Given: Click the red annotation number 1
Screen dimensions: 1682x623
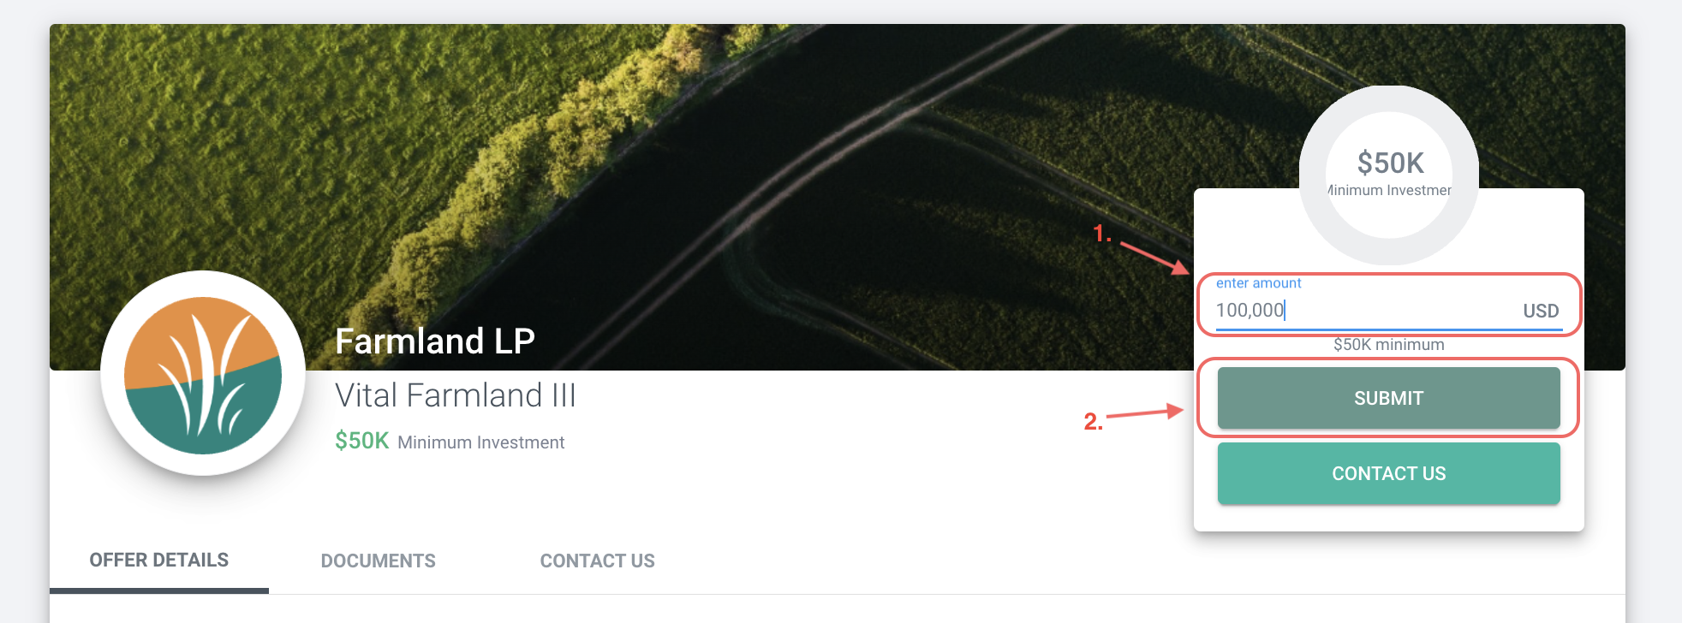Looking at the screenshot, I should pos(1102,233).
